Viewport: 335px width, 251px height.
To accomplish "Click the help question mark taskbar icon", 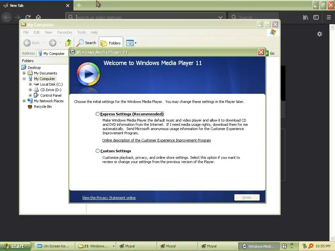I will tap(284, 246).
